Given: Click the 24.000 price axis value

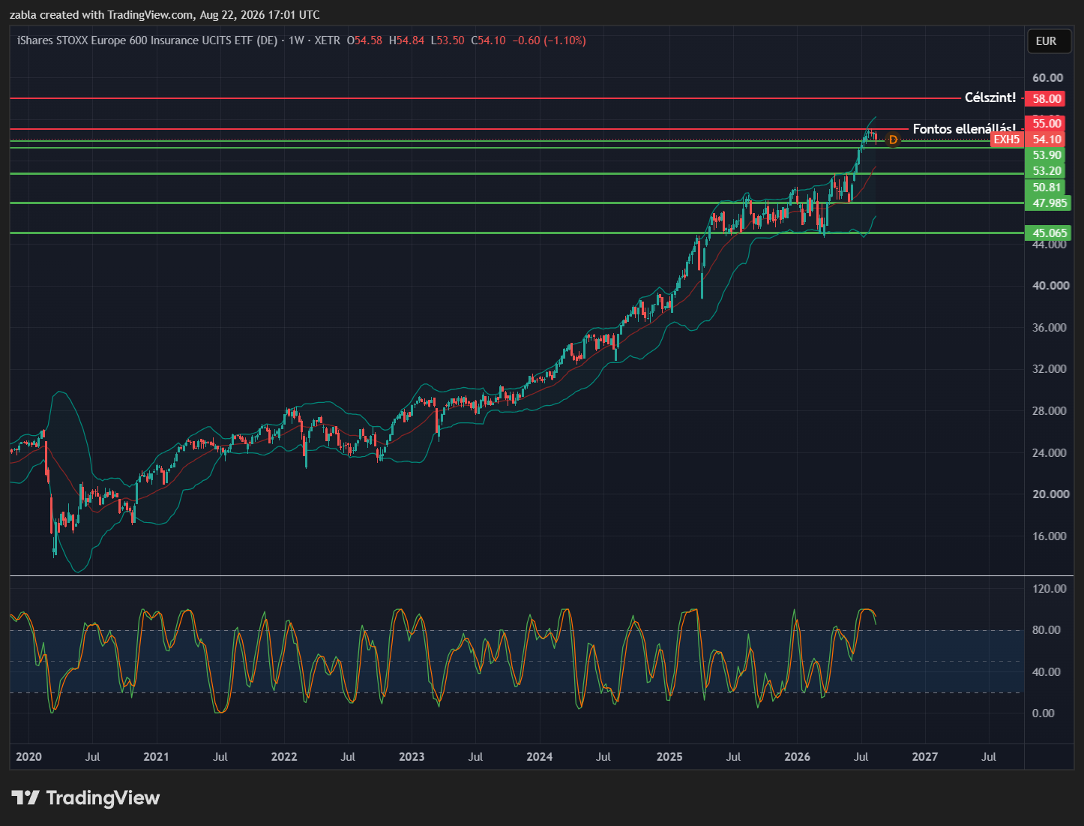Looking at the screenshot, I should 1050,453.
